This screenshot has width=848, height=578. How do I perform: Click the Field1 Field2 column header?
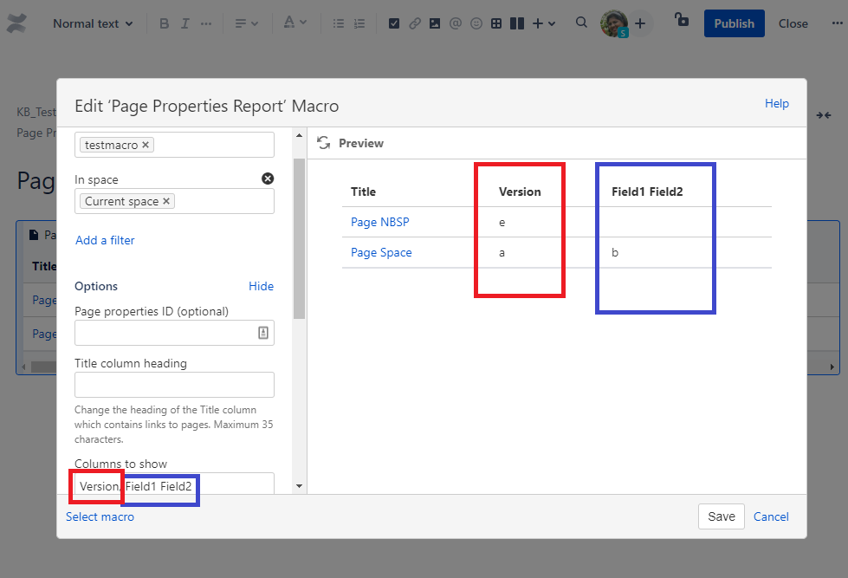click(x=647, y=192)
